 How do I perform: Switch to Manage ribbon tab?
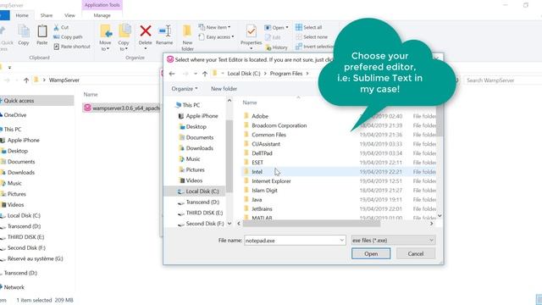[102, 15]
